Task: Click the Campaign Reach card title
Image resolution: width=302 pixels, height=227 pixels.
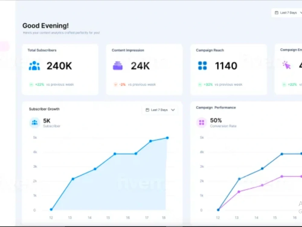Action: point(210,50)
